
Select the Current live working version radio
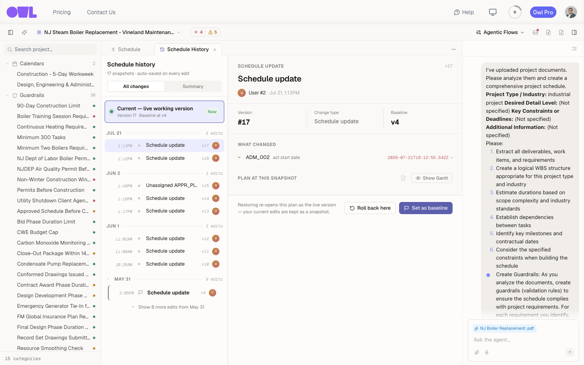[112, 112]
